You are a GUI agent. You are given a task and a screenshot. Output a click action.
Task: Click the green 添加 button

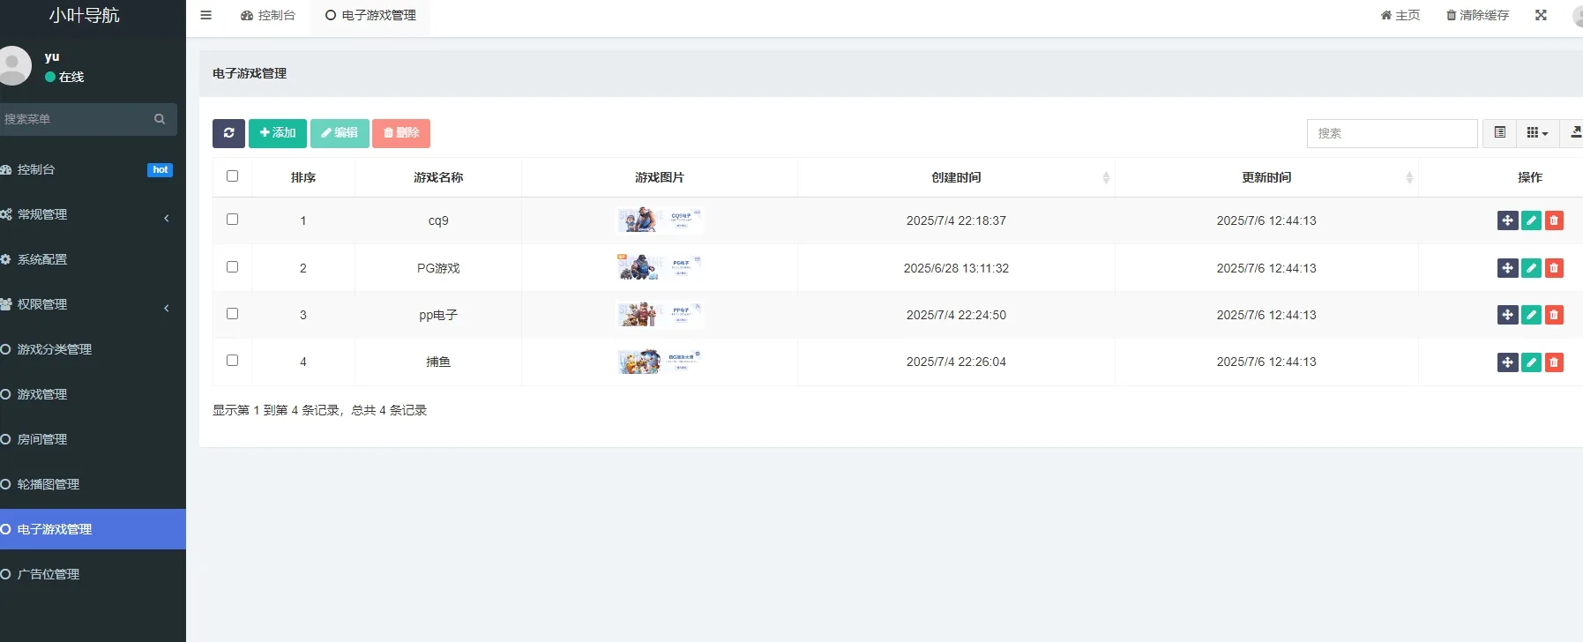click(x=278, y=133)
